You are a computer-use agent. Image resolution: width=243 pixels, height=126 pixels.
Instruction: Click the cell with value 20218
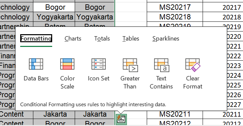tap(223, 17)
